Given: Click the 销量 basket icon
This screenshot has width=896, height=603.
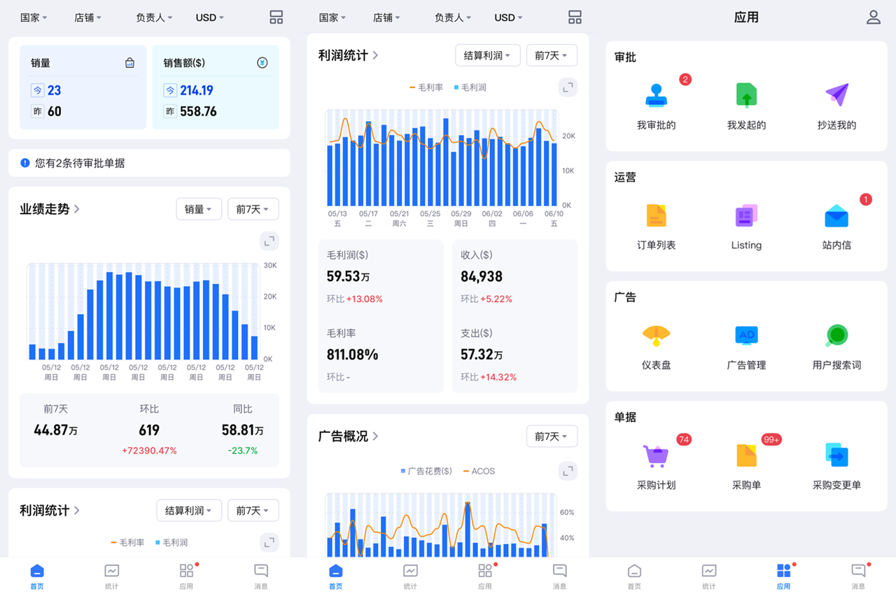Looking at the screenshot, I should click(x=129, y=63).
